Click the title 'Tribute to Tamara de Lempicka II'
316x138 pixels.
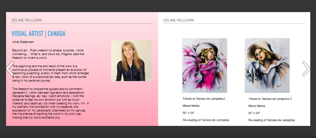point(270,99)
